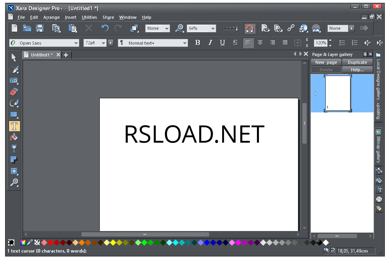
Task: Click the Duplicate button
Action: (357, 62)
